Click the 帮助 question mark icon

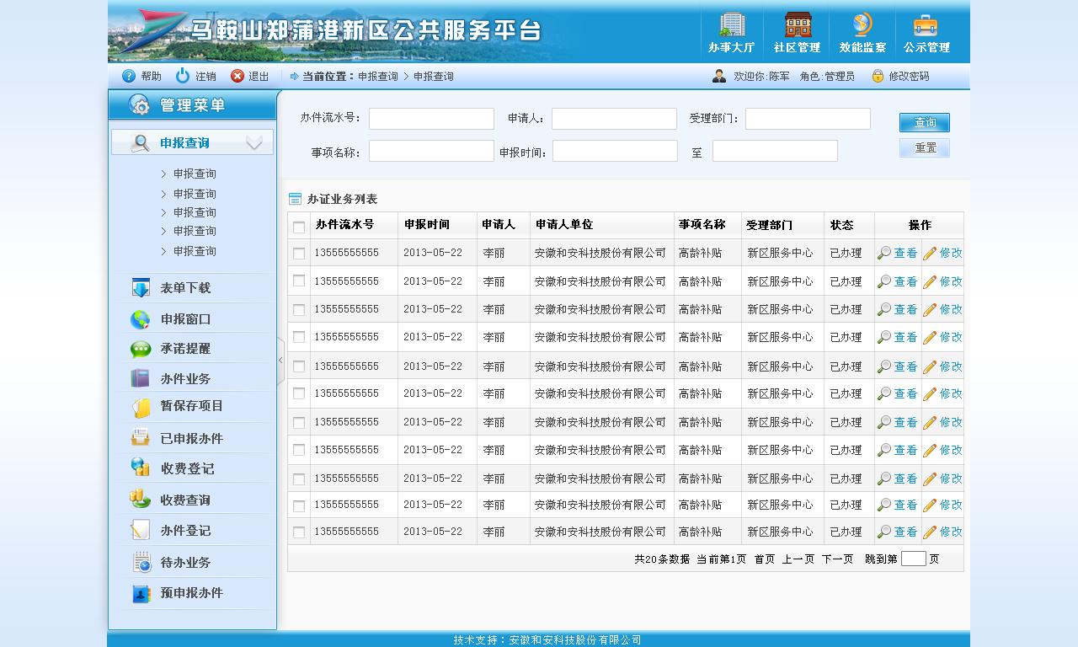(129, 76)
